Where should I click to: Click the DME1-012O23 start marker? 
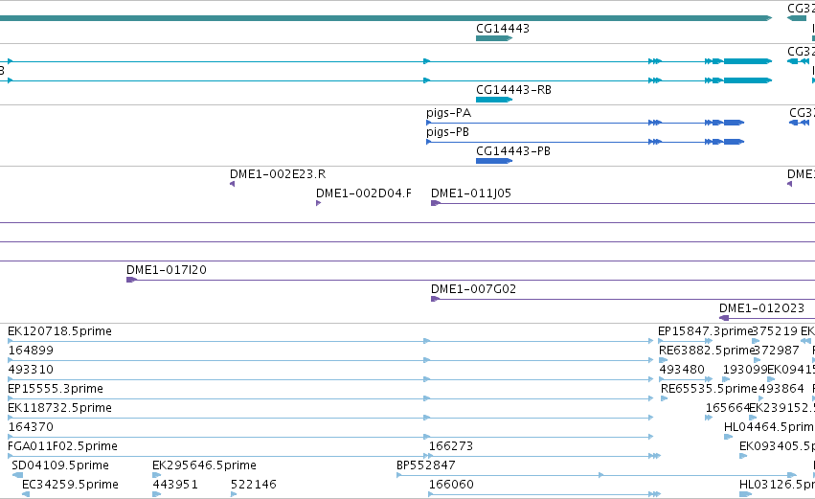[x=724, y=318]
